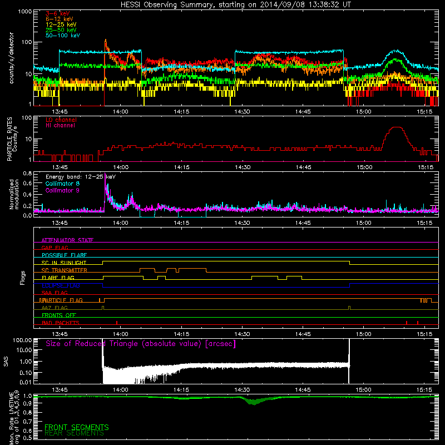This screenshot has height=445, width=445.
Task: Click the LO channel particle peak after 15:00
Action: 397,127
